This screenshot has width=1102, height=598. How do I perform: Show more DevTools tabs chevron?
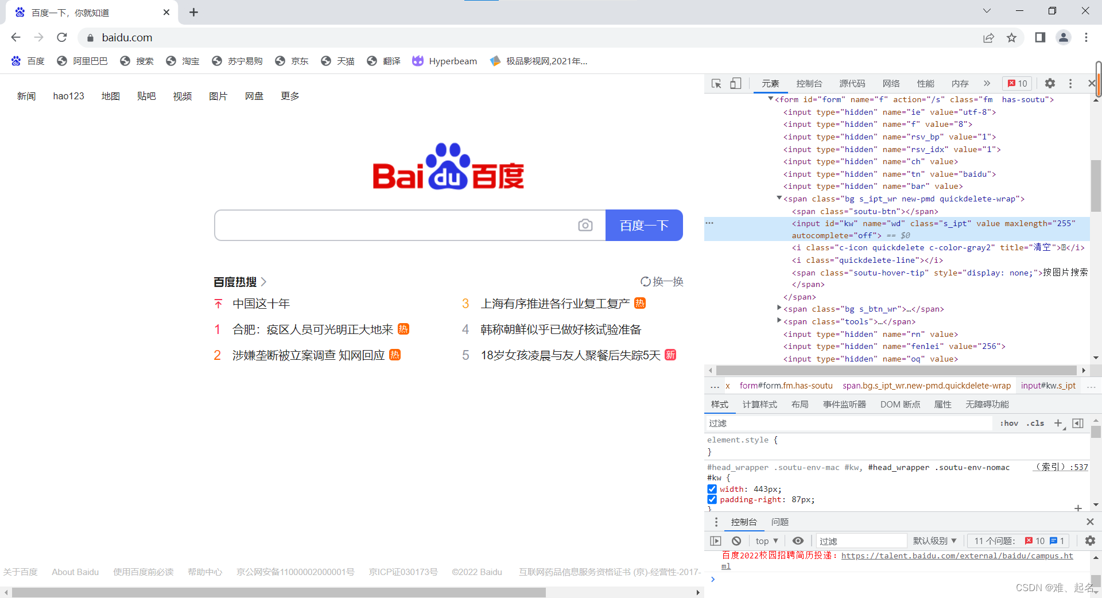(987, 84)
